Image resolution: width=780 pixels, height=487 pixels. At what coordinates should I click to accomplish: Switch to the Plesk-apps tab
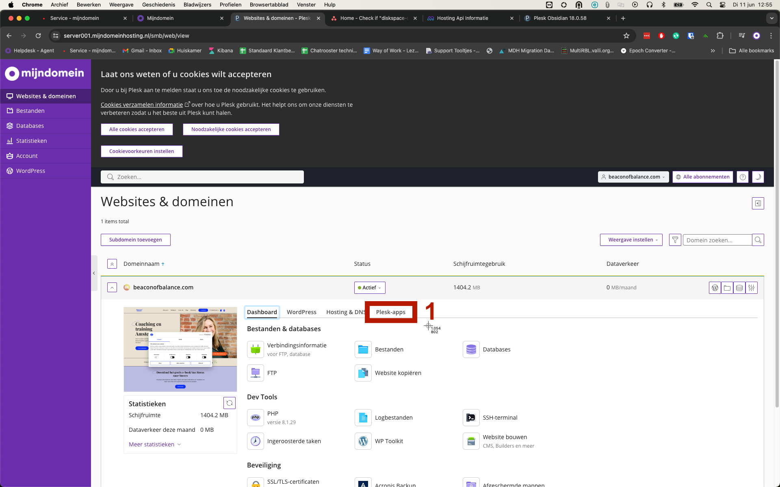click(x=390, y=312)
